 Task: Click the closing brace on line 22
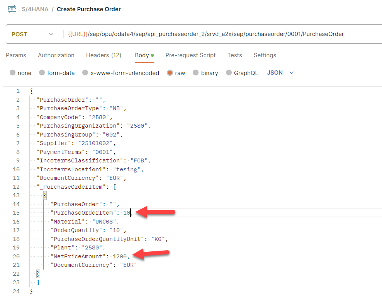pyautogui.click(x=38, y=273)
